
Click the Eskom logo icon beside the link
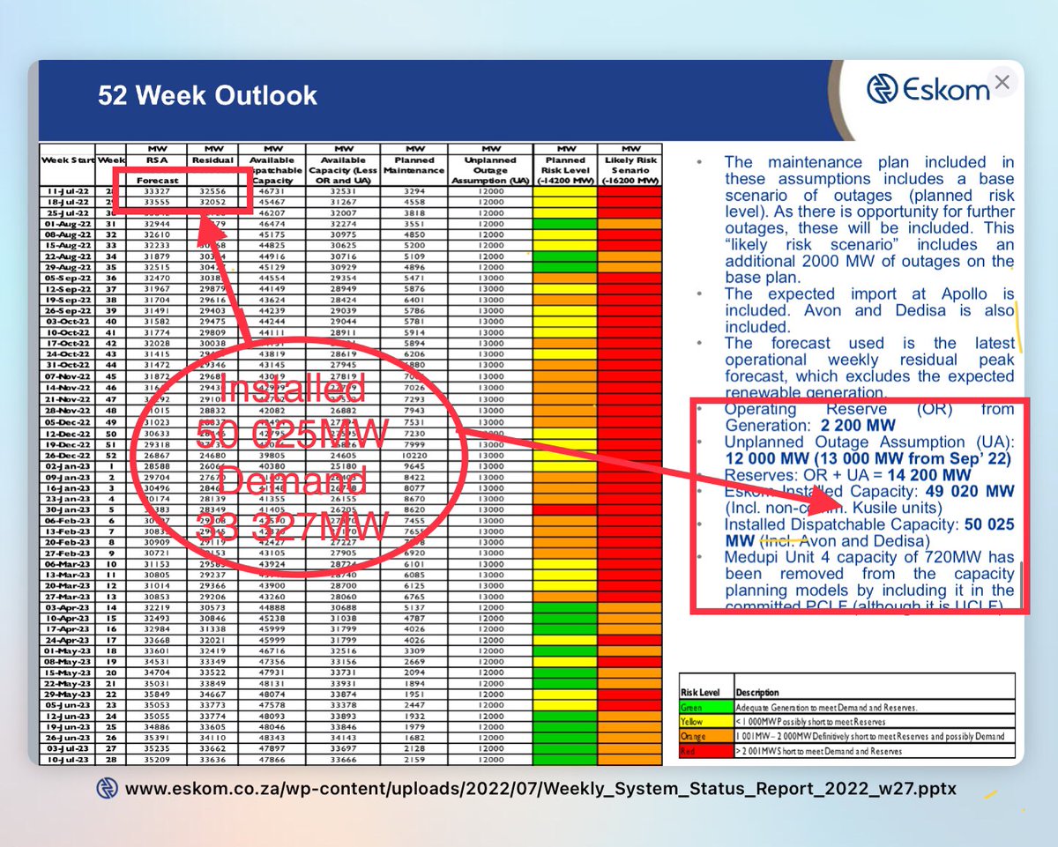click(108, 788)
